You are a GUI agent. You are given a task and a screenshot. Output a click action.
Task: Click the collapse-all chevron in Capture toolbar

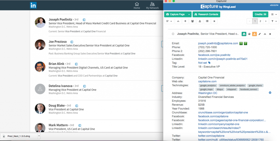(178, 21)
